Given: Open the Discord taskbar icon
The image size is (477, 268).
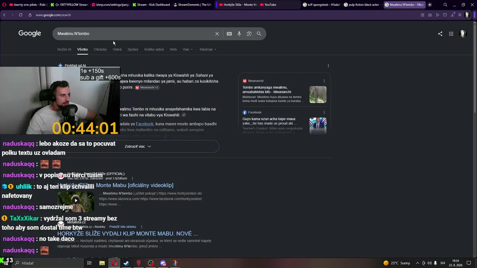Looking at the screenshot, I should click(x=163, y=263).
